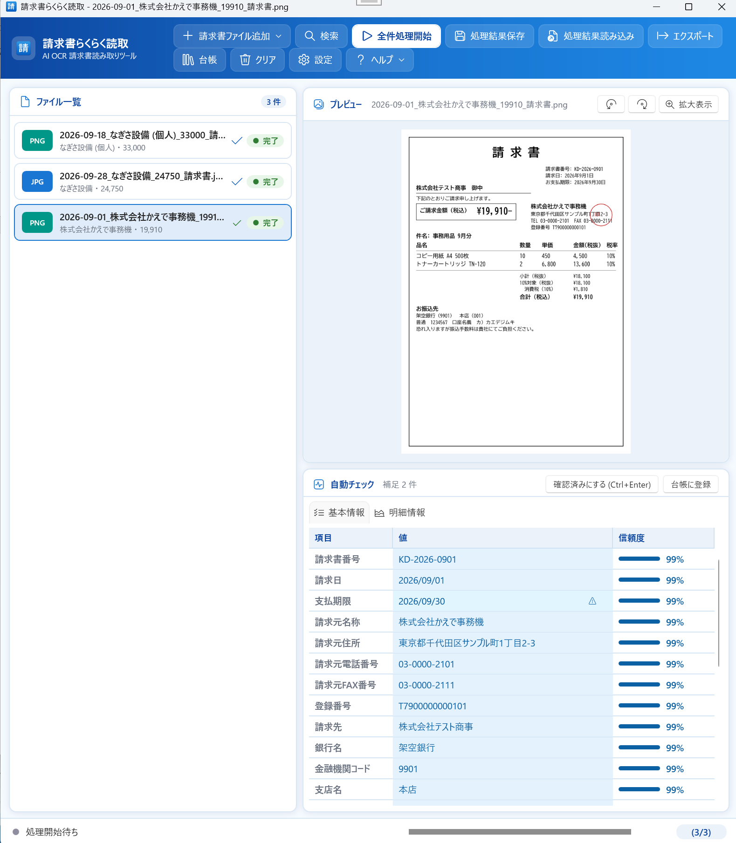The image size is (736, 843).
Task: Select the 2026-09-18 なぎさ設備 (個人) file
Action: click(153, 141)
